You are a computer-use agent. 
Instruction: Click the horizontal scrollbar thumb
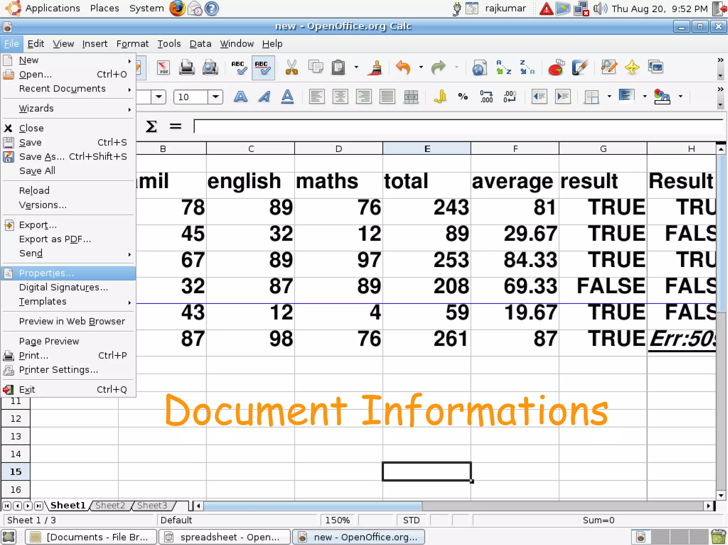312,506
